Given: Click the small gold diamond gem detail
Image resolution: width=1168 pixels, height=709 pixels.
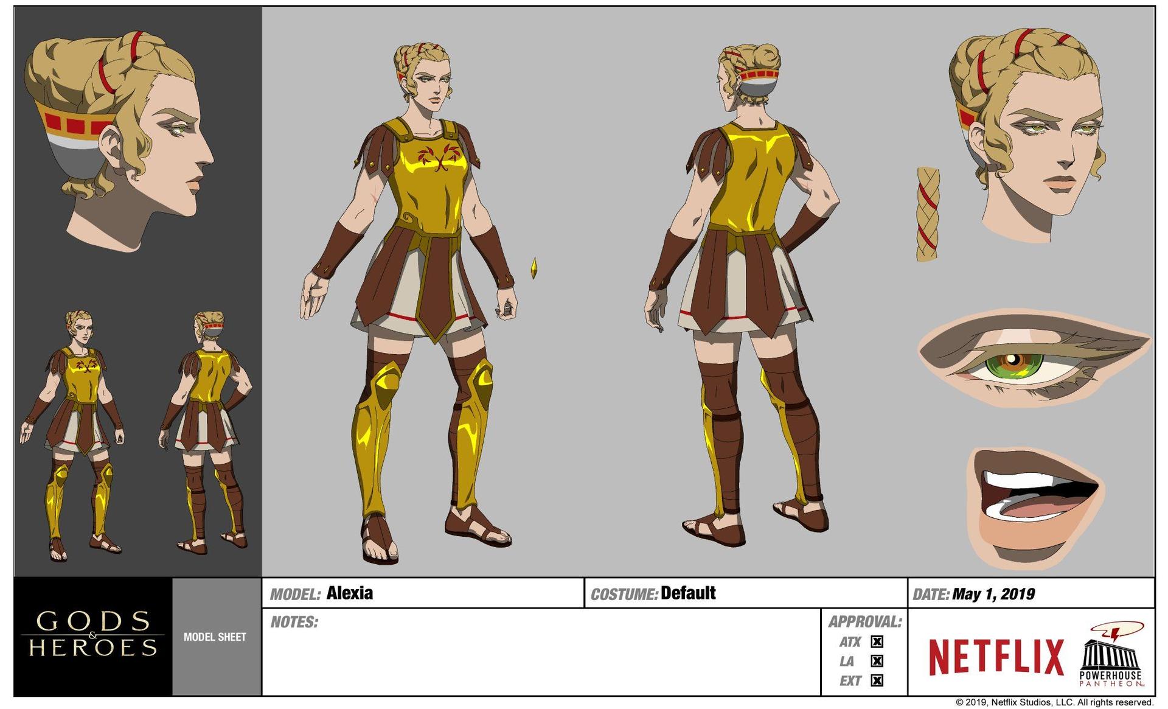Looking at the screenshot, I should click(534, 268).
